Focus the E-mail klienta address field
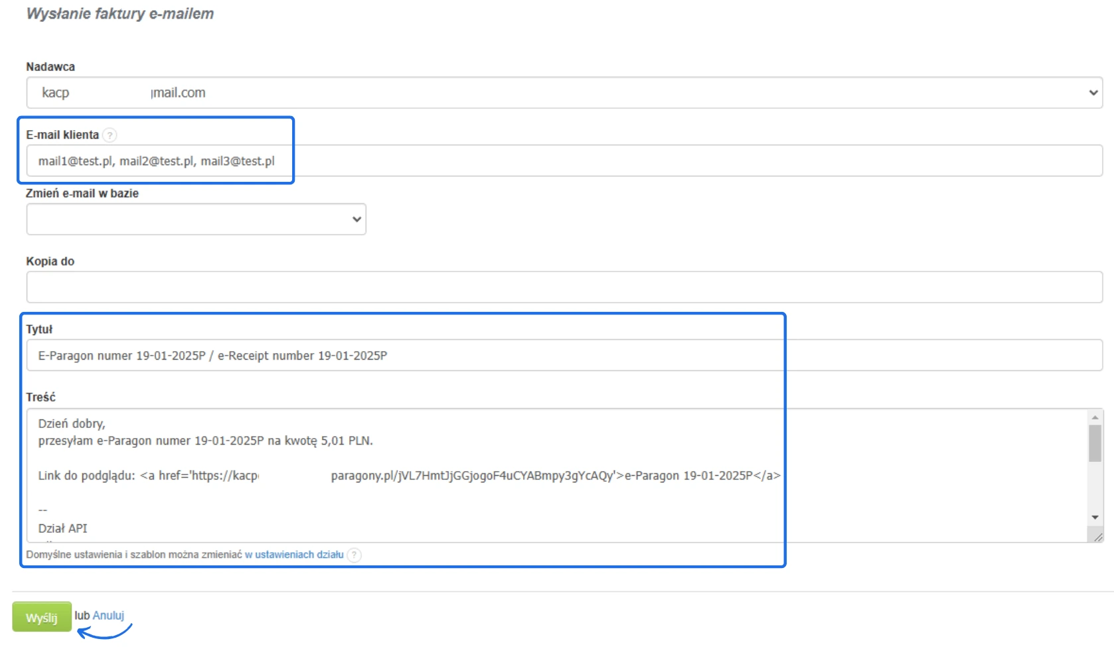The image size is (1114, 647). [x=564, y=161]
